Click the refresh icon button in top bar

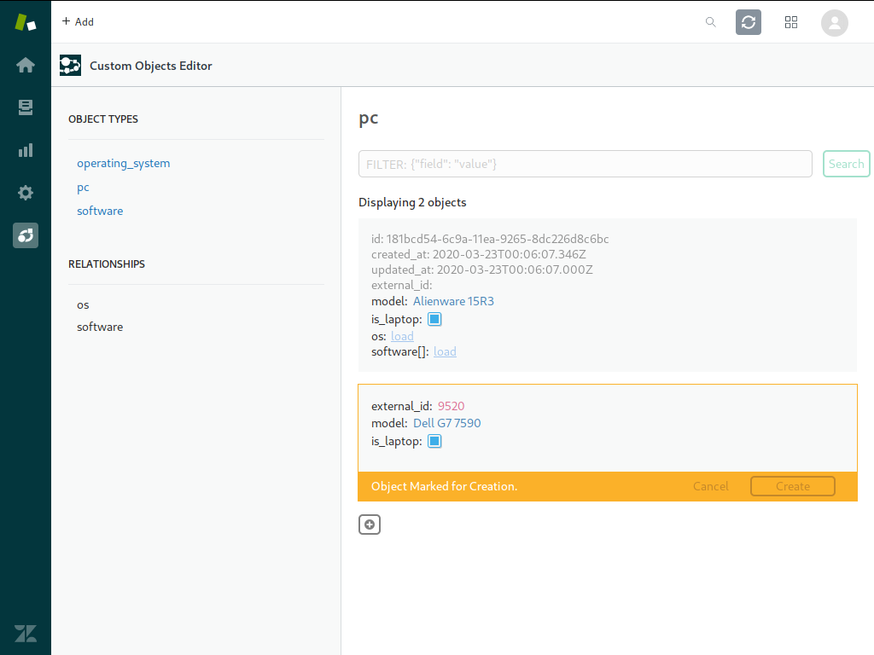pyautogui.click(x=749, y=22)
